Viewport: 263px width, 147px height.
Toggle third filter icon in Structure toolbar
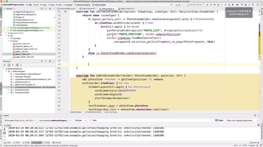point(13,65)
